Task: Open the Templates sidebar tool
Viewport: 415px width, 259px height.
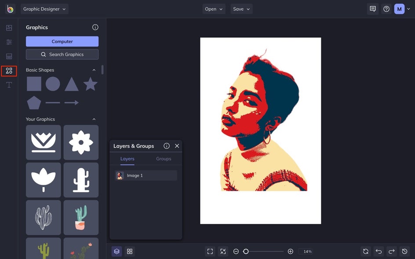Action: click(9, 56)
